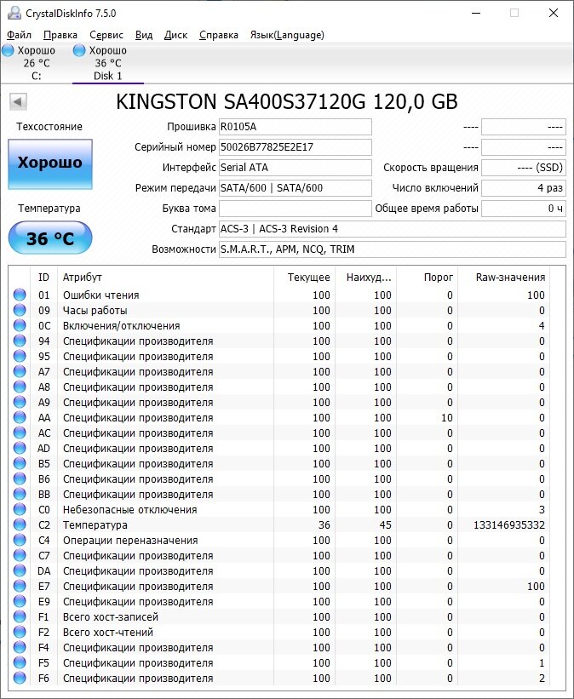Click the status icon of row A7
Viewport: 574px width, 699px height.
[20, 371]
